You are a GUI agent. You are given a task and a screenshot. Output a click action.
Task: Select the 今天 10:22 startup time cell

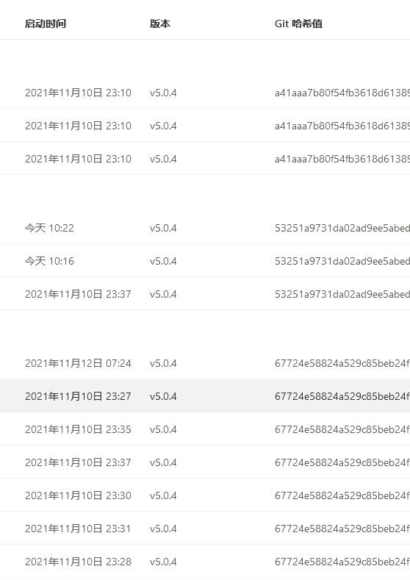[x=49, y=228]
